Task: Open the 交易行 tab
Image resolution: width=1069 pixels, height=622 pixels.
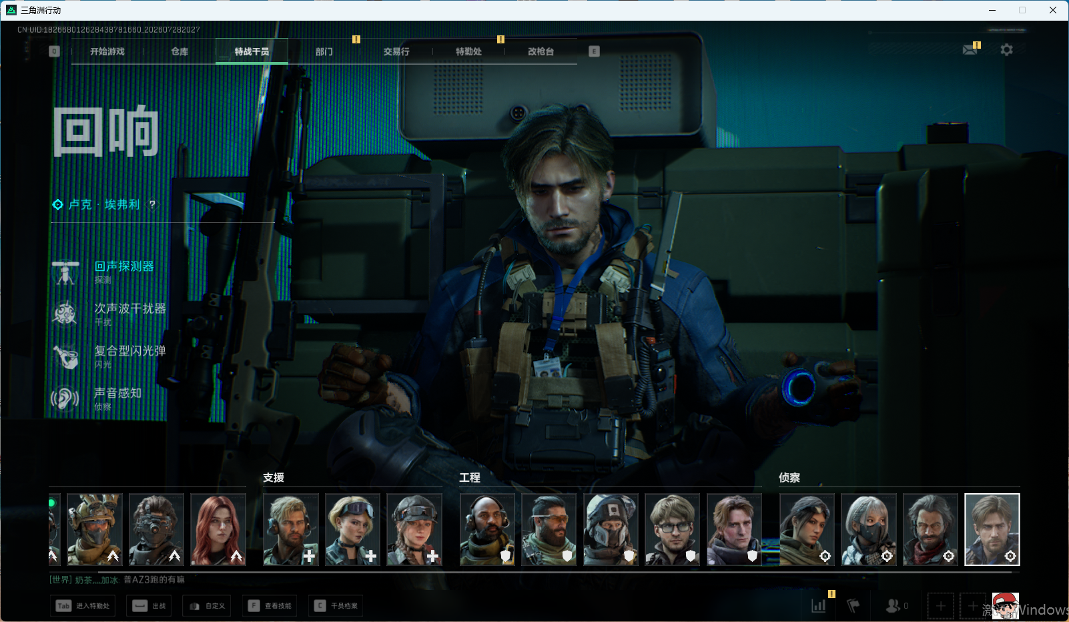Action: coord(396,51)
